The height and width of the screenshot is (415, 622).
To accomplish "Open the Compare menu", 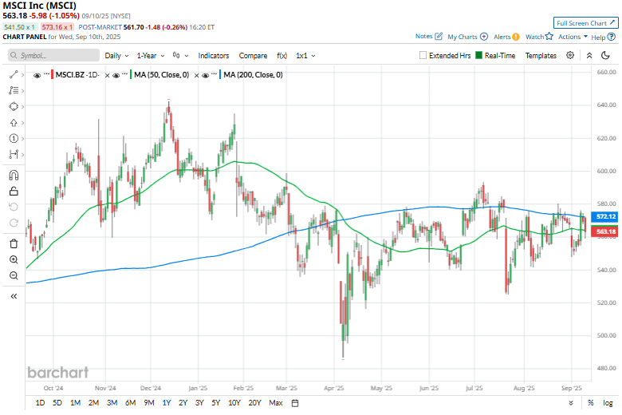I will tap(253, 56).
